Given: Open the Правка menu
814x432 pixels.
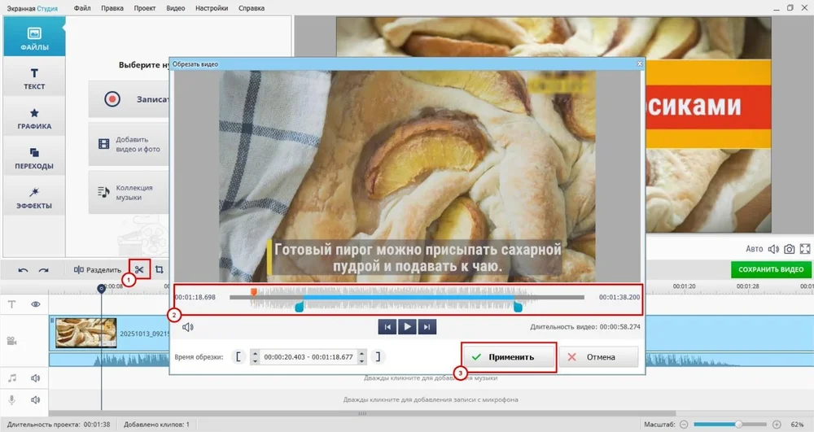Looking at the screenshot, I should [x=112, y=8].
